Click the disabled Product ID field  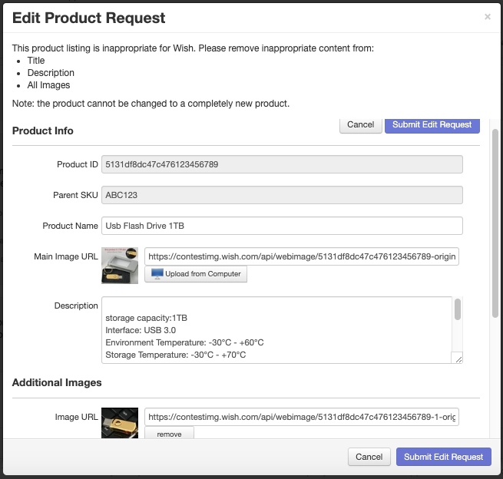282,164
